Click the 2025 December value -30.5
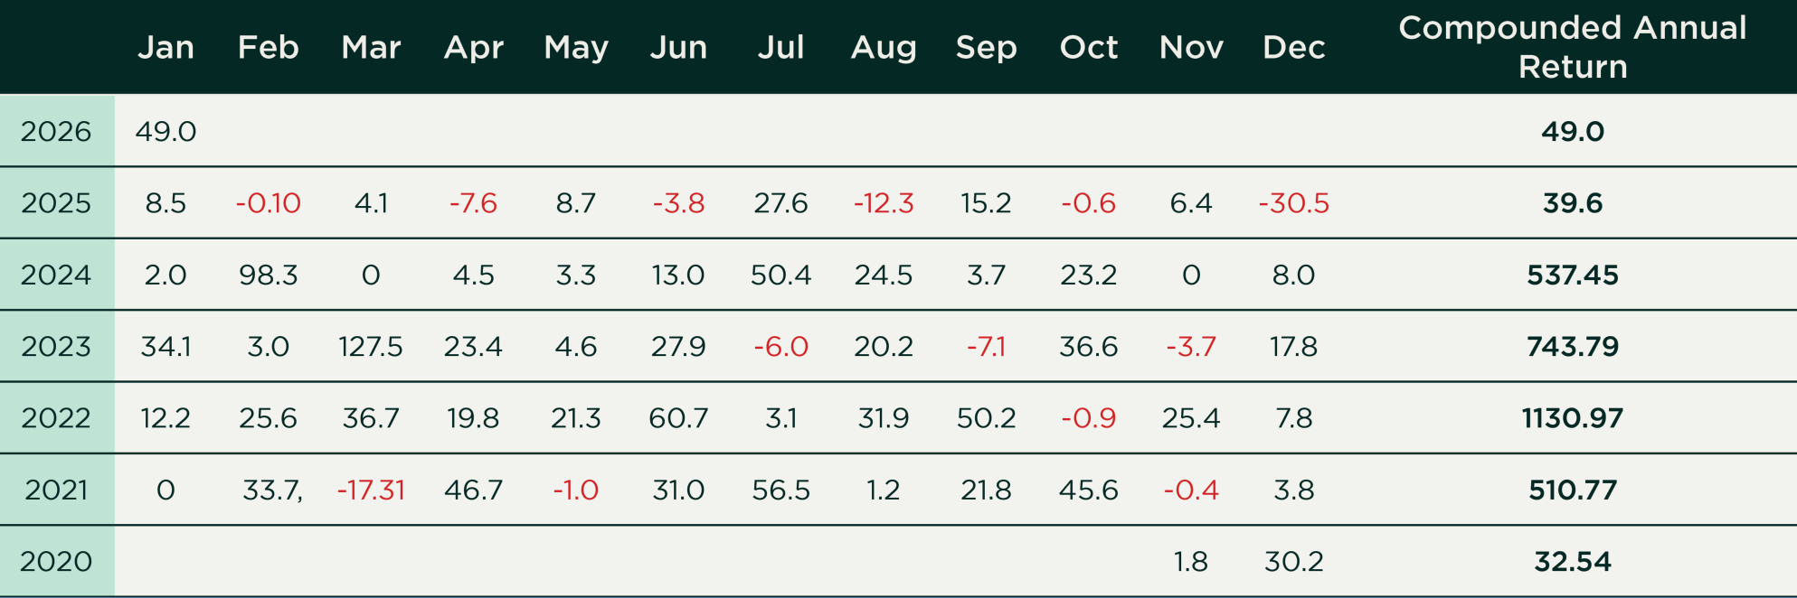Image resolution: width=1797 pixels, height=598 pixels. [1293, 203]
